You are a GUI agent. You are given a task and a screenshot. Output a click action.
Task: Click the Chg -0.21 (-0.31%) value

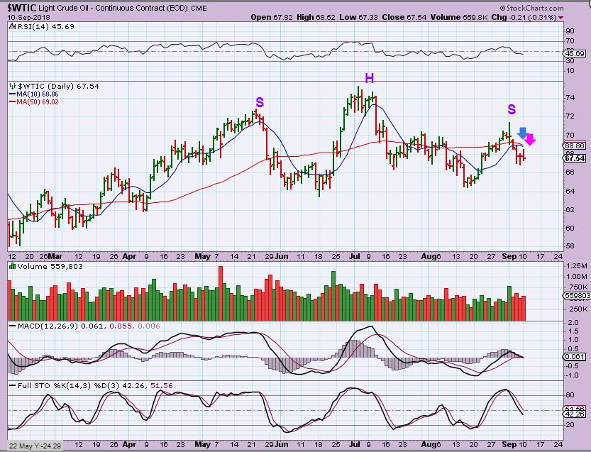point(524,17)
